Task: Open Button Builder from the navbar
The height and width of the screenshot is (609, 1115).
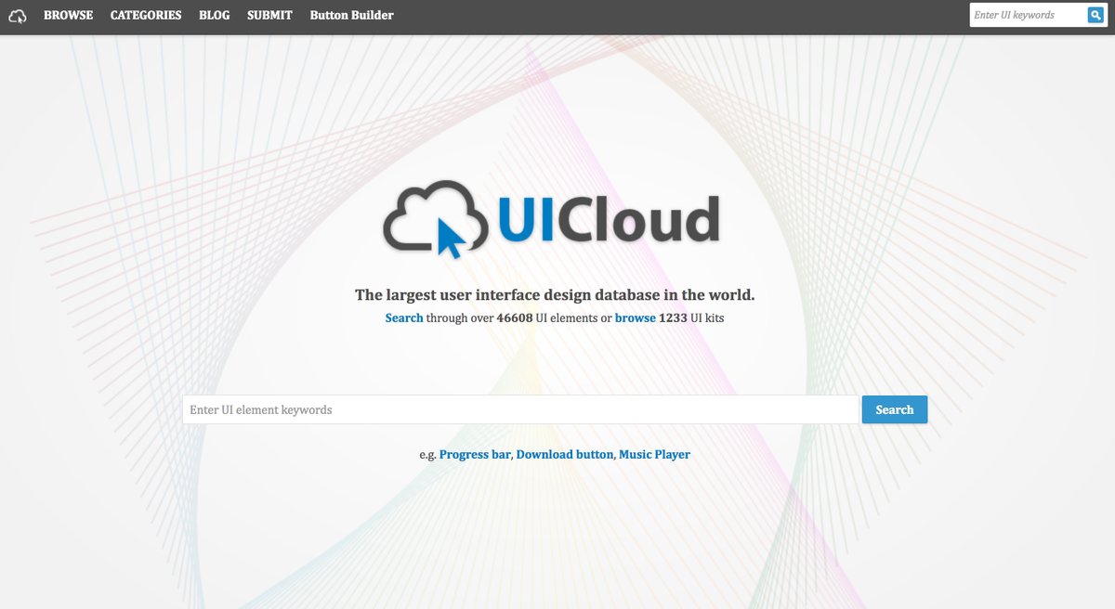Action: tap(351, 16)
